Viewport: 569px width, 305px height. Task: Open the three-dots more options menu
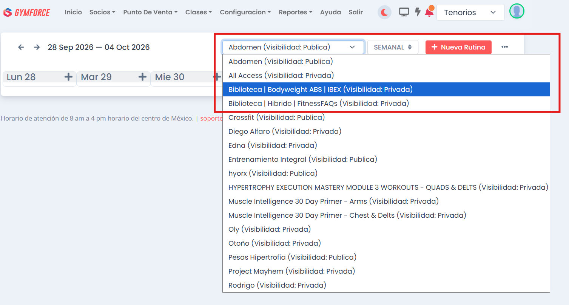(x=504, y=47)
